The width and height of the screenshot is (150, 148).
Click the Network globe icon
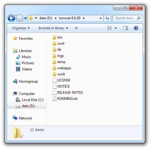(x=15, y=118)
